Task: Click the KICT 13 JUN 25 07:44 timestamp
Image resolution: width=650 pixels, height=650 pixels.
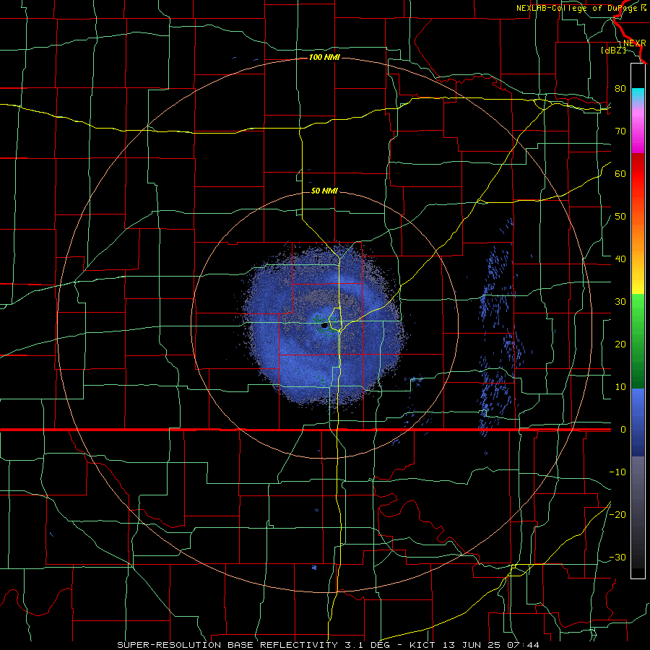Action: (x=474, y=645)
